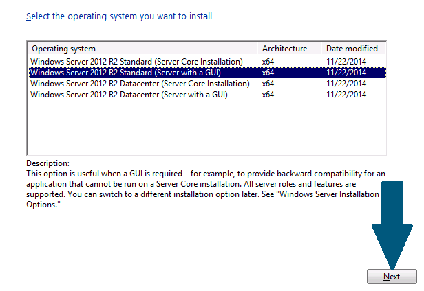
Task: Click the 11/22/2014 date of Standard Server Core
Action: pyautogui.click(x=346, y=62)
